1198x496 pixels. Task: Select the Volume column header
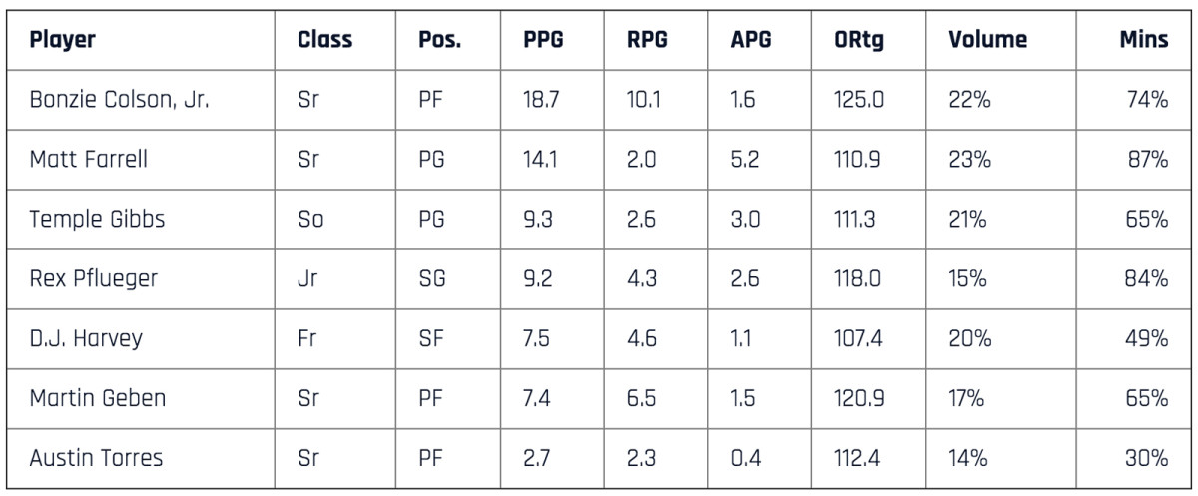986,41
